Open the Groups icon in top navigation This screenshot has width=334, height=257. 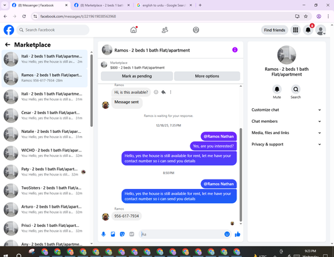pos(196,30)
